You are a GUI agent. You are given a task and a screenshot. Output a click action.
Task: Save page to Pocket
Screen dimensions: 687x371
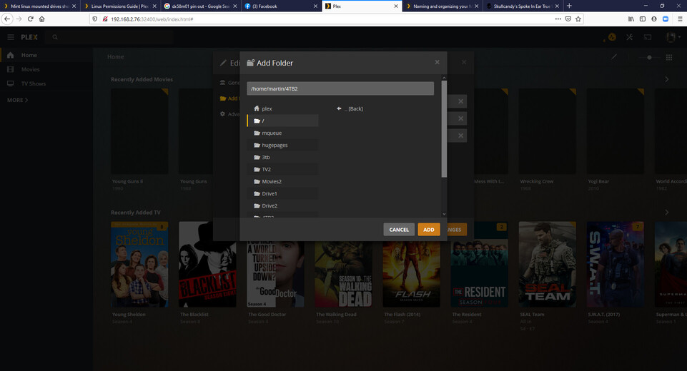pyautogui.click(x=568, y=19)
